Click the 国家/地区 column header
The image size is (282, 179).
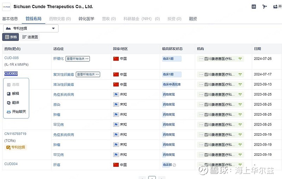coord(120,49)
